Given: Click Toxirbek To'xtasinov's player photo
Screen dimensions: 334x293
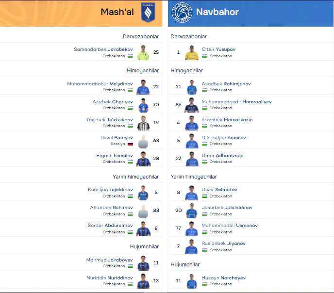Looking at the screenshot, I should 143,123.
